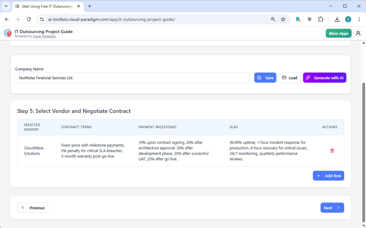Image resolution: width=366 pixels, height=228 pixels.
Task: Open the tab search chevron
Action: click(x=6, y=6)
